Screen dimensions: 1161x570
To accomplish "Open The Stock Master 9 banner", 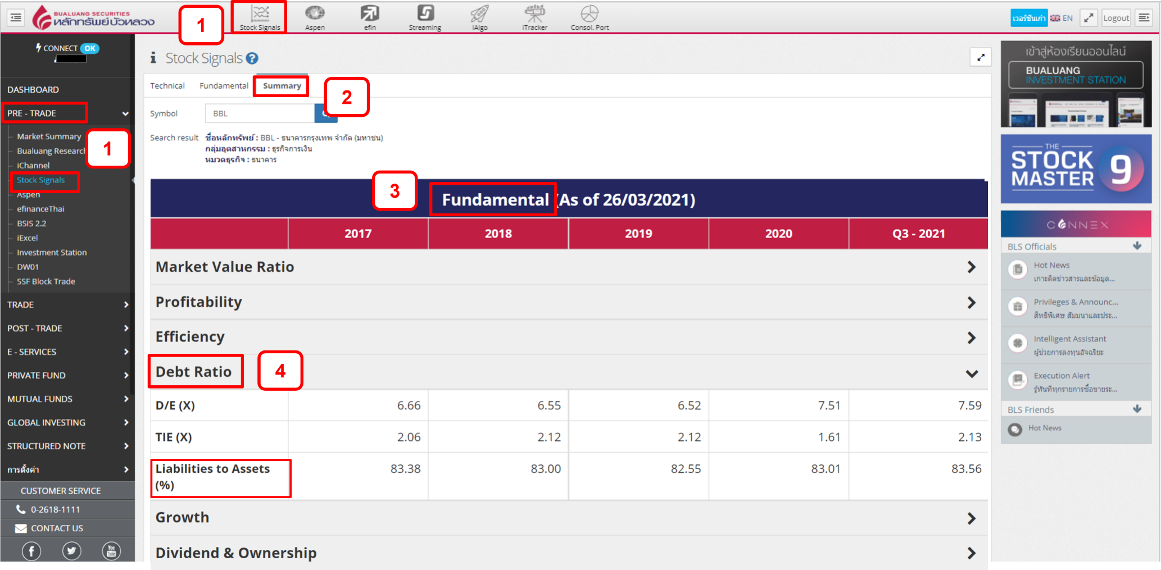I will [x=1076, y=169].
